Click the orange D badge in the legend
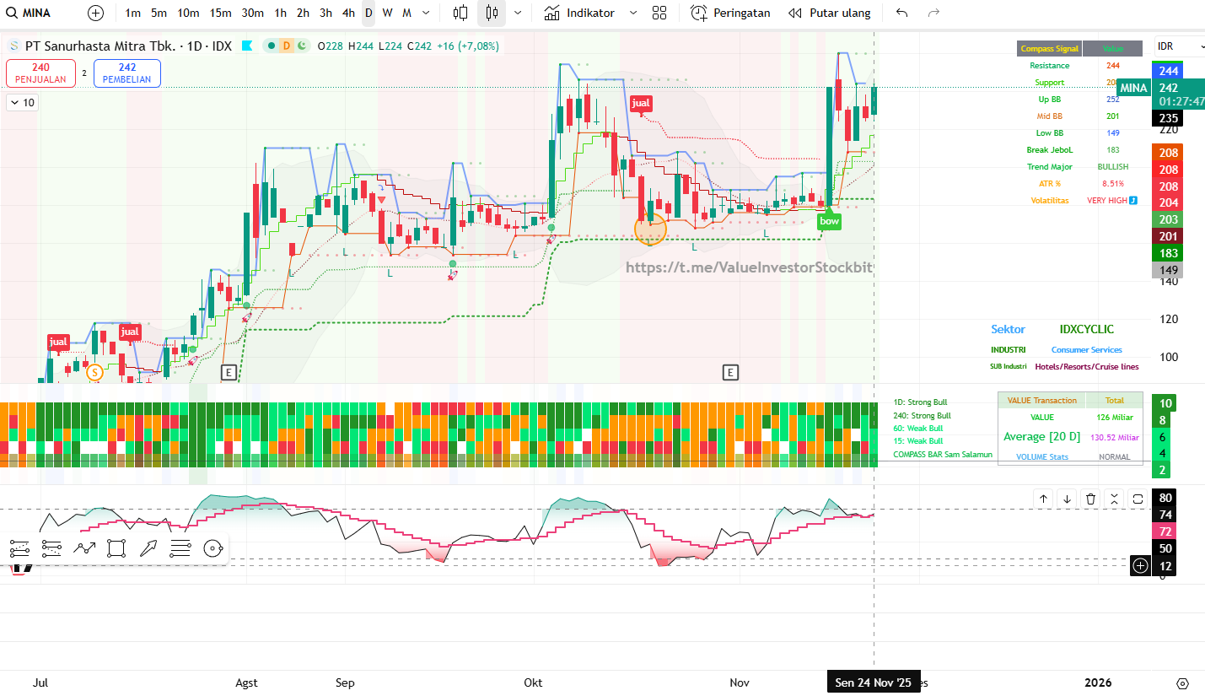This screenshot has height=696, width=1205. coord(286,46)
